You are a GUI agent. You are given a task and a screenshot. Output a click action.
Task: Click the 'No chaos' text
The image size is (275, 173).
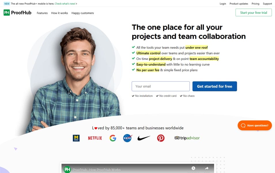[189, 96]
